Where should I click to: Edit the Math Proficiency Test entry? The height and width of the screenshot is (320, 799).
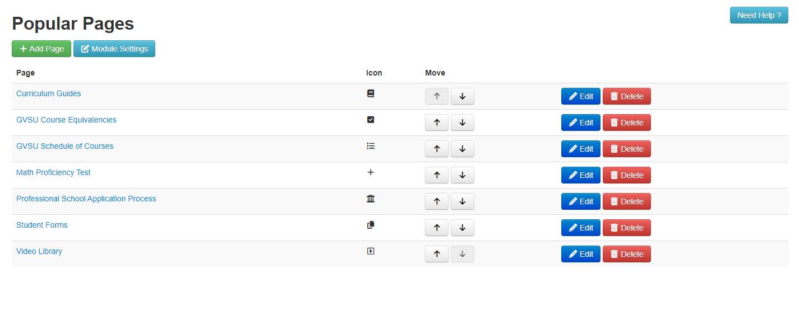tap(580, 175)
